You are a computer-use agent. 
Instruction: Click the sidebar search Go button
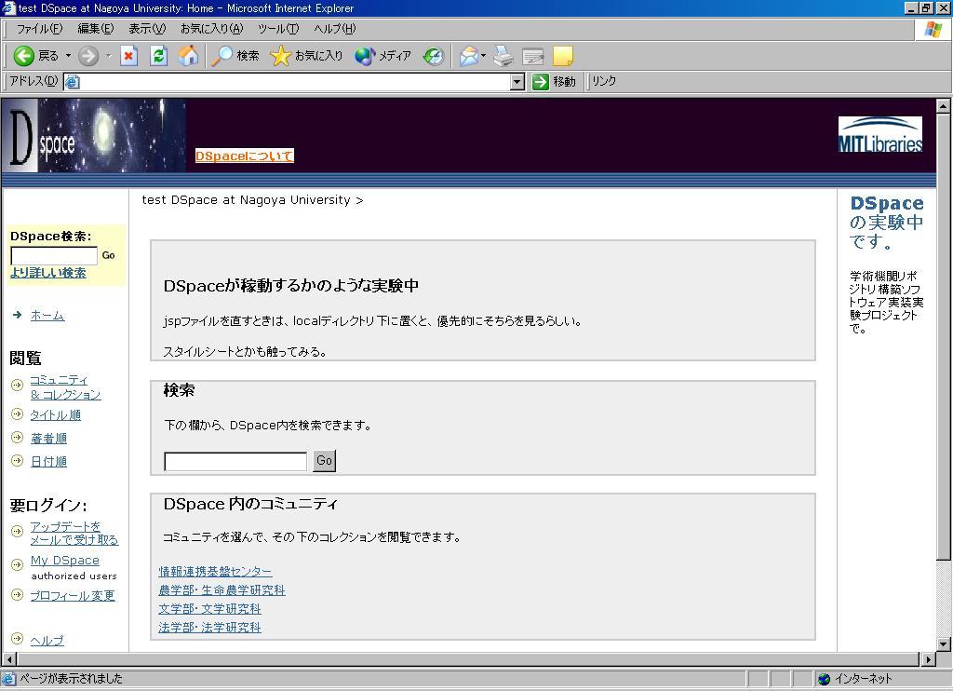(109, 255)
